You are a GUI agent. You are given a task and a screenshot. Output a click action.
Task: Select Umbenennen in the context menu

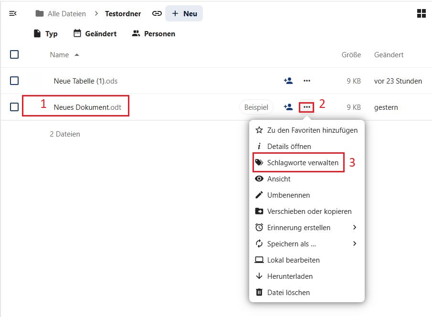click(288, 195)
